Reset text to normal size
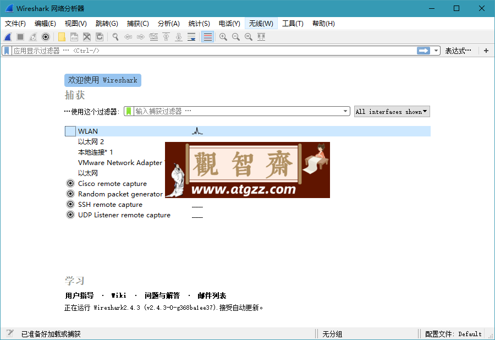This screenshot has width=495, height=340. [x=249, y=37]
